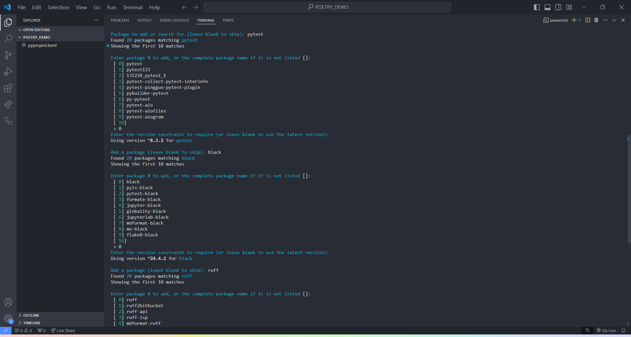
Task: Open the Extensions view
Action: tap(8, 88)
